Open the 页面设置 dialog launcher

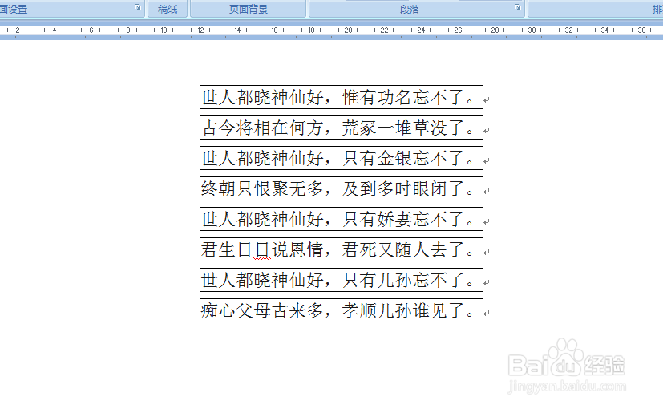pyautogui.click(x=137, y=7)
